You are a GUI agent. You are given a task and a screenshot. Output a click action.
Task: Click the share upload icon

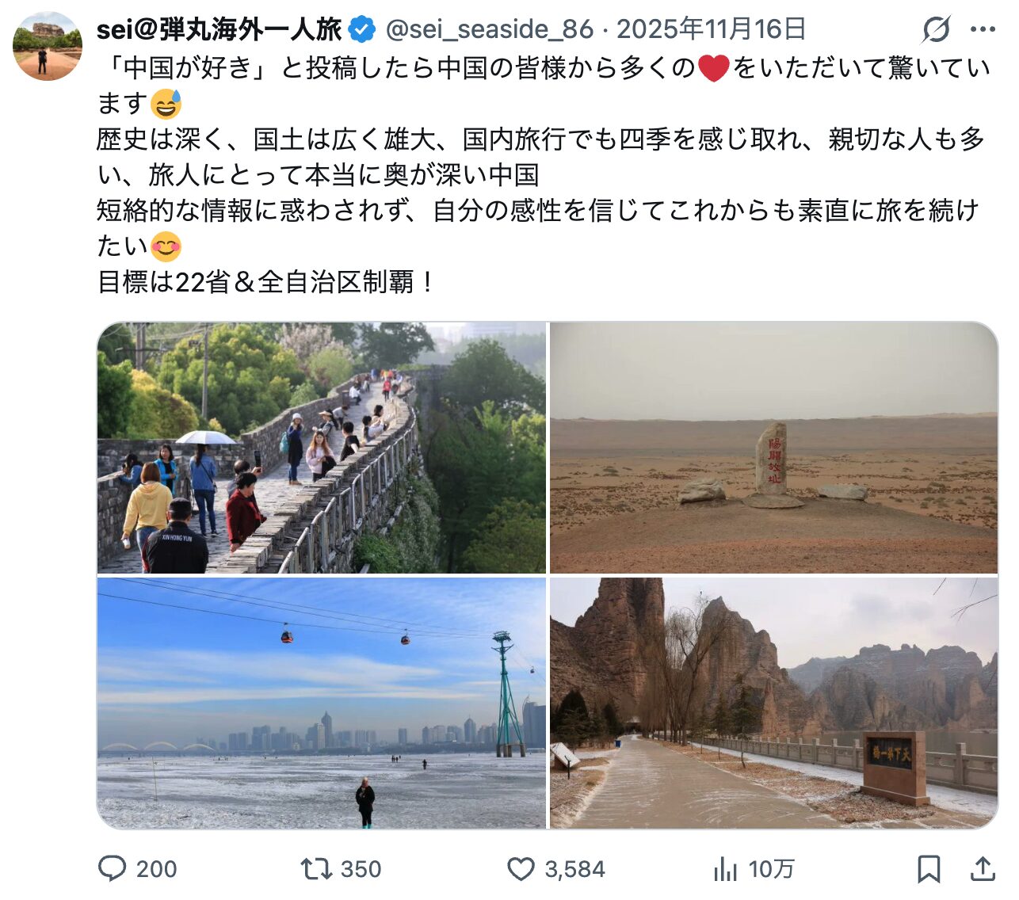click(x=983, y=868)
